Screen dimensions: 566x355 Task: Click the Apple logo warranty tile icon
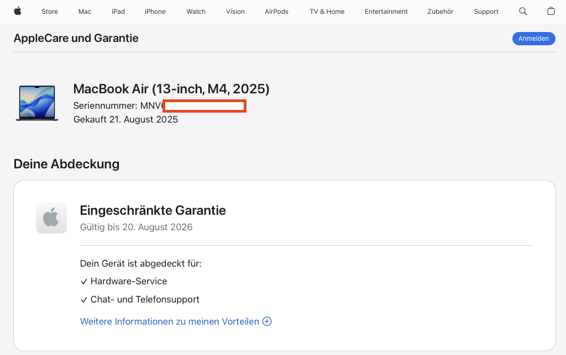click(x=51, y=218)
